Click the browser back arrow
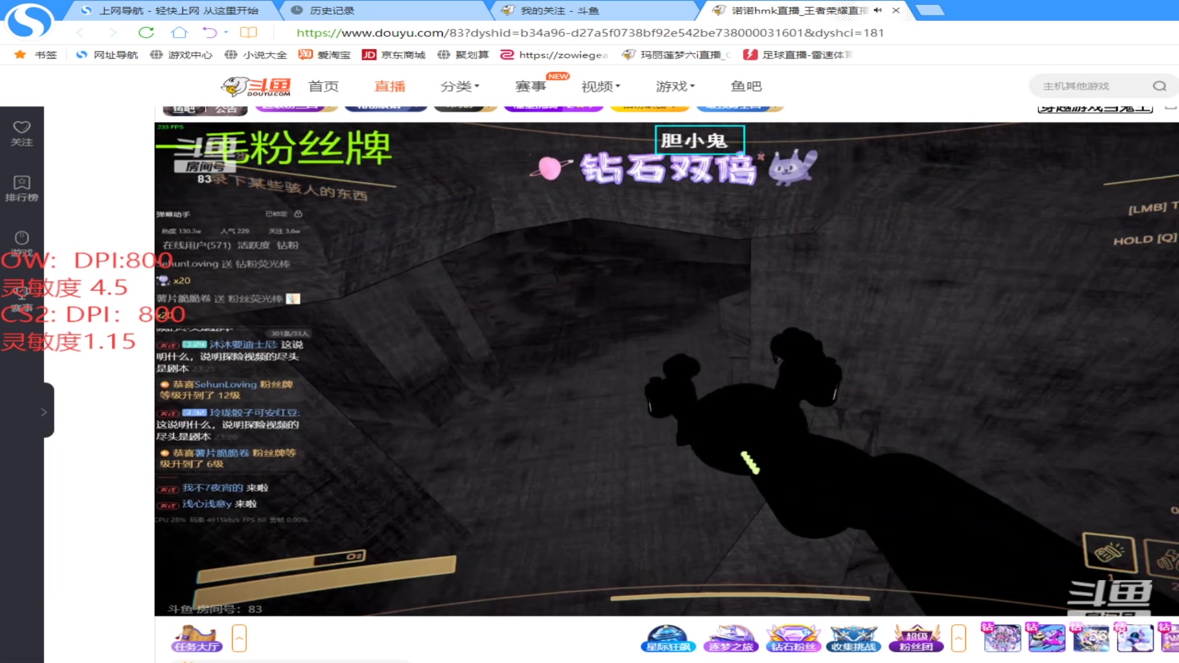 [x=80, y=33]
